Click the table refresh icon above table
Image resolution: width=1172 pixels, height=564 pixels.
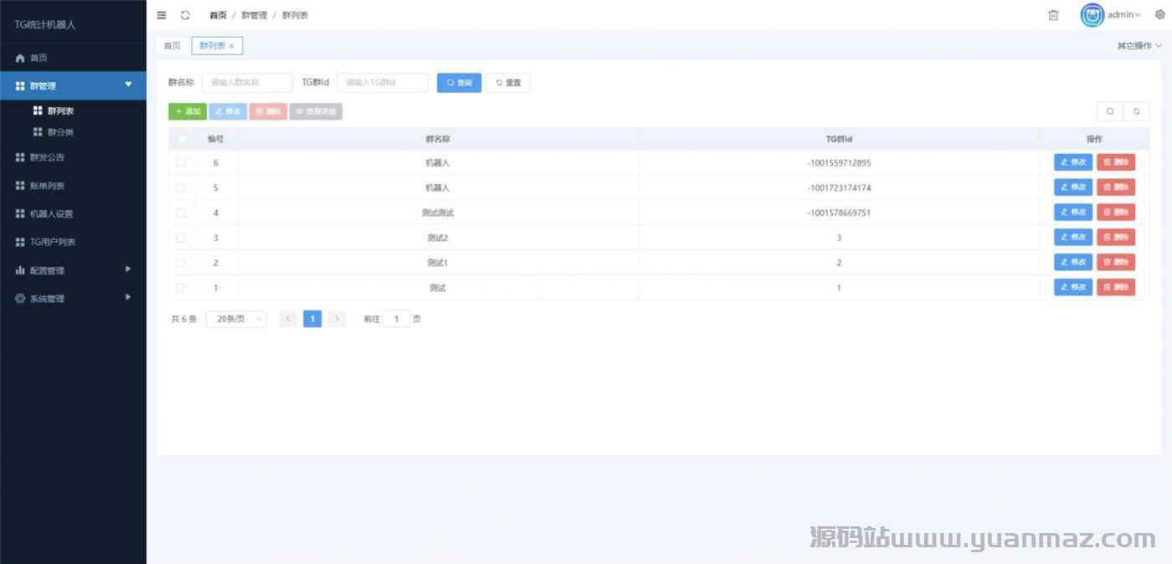click(x=1136, y=111)
